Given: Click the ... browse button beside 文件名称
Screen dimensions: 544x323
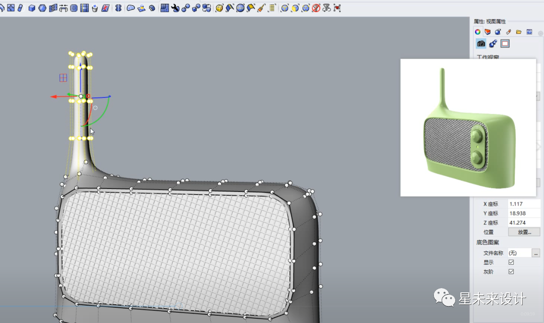Looking at the screenshot, I should [536, 253].
